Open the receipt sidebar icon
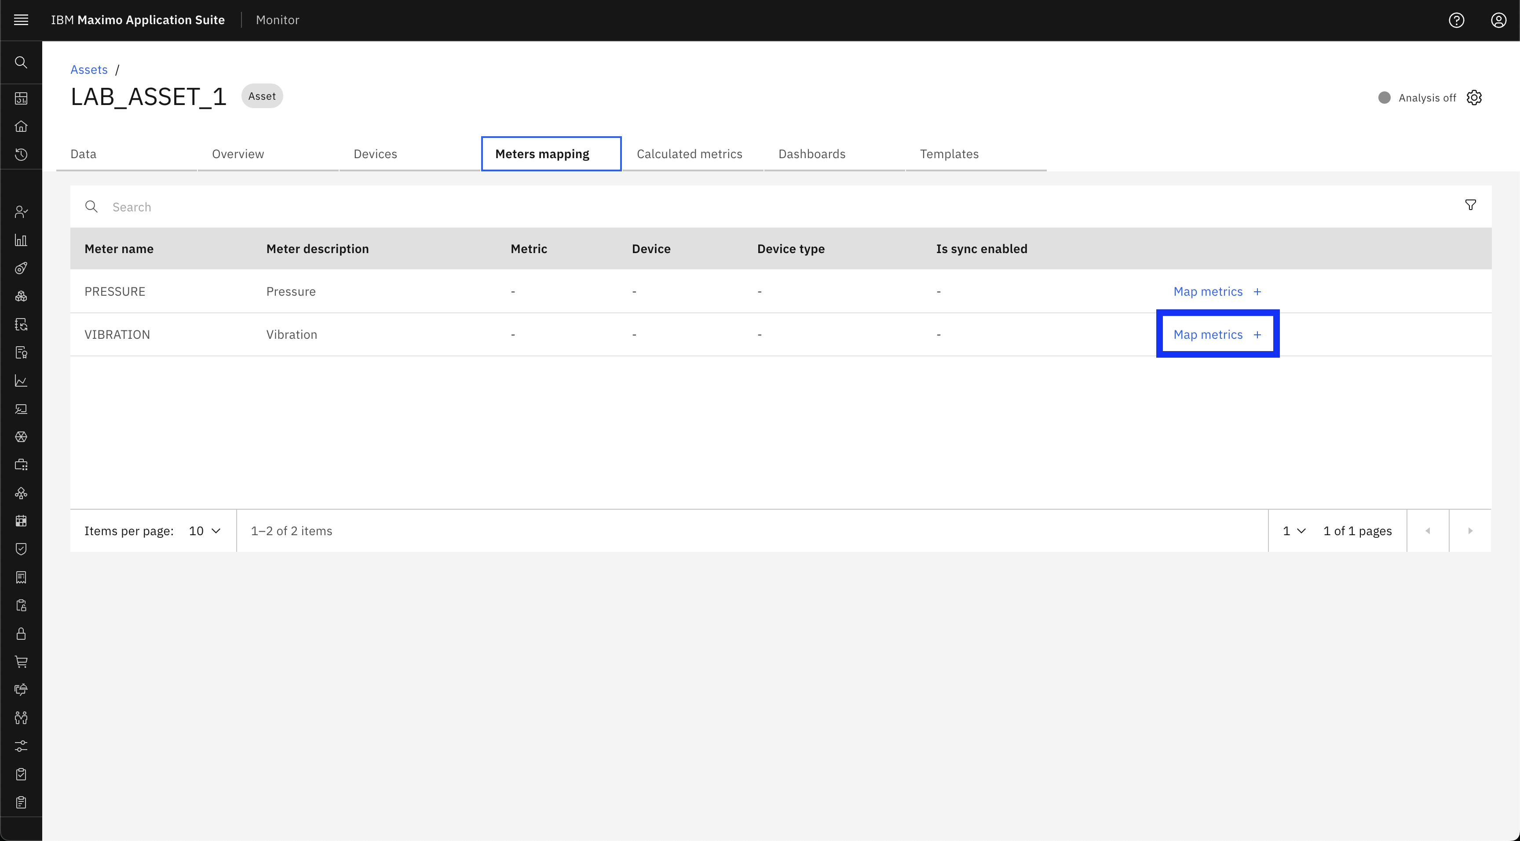Image resolution: width=1520 pixels, height=841 pixels. pyautogui.click(x=21, y=577)
